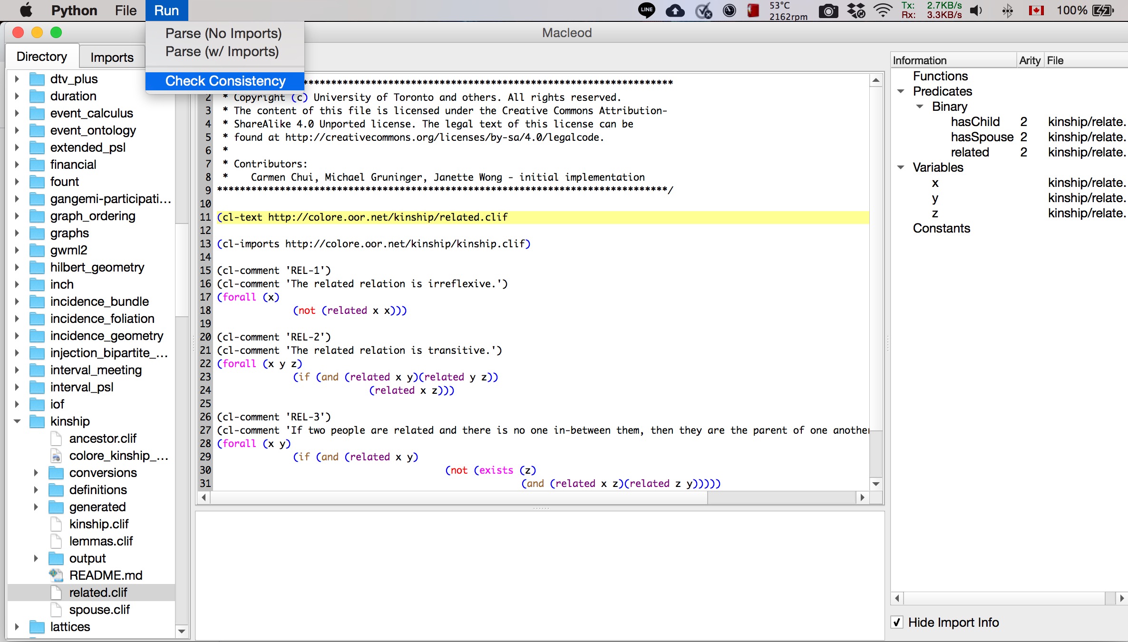
Task: Click the screenshot camera menu bar icon
Action: pyautogui.click(x=828, y=10)
